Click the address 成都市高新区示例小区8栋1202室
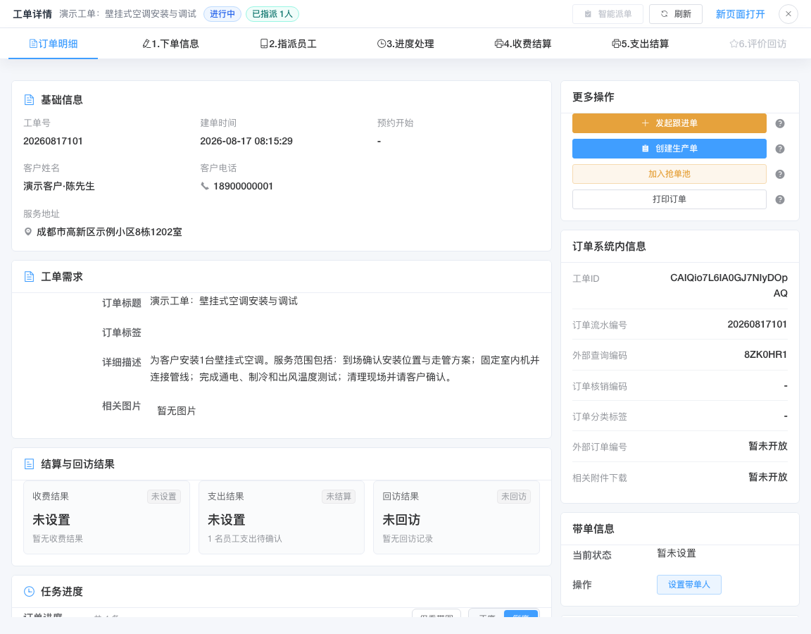811x634 pixels. click(x=109, y=232)
